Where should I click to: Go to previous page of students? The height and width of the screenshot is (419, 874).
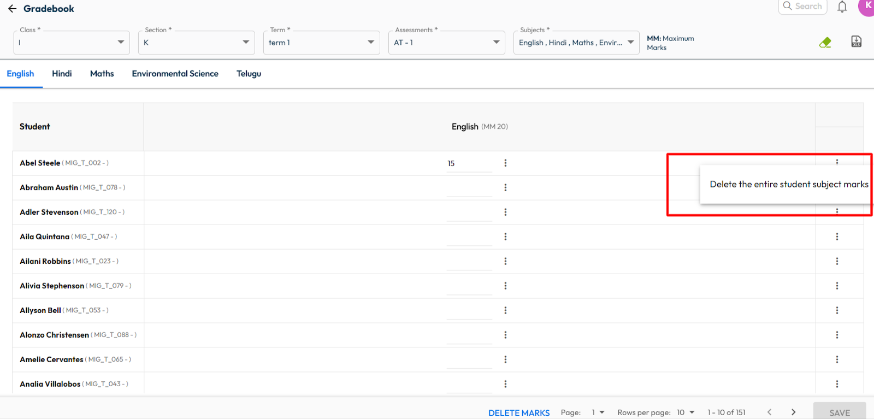769,412
